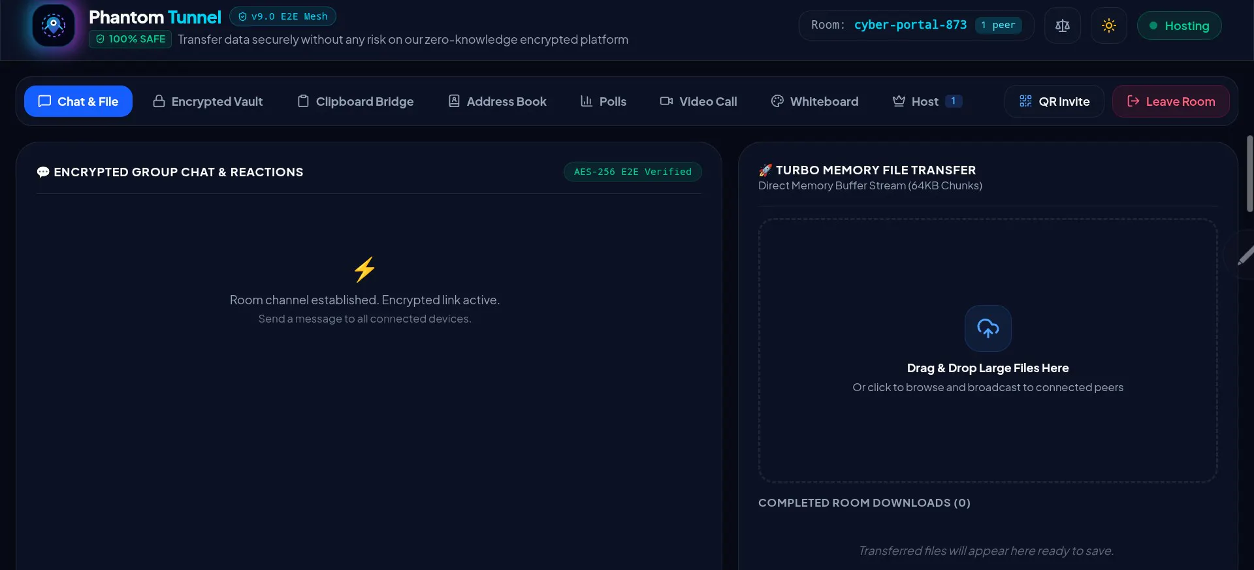
Task: Open the balance scale legal icon
Action: click(x=1063, y=25)
